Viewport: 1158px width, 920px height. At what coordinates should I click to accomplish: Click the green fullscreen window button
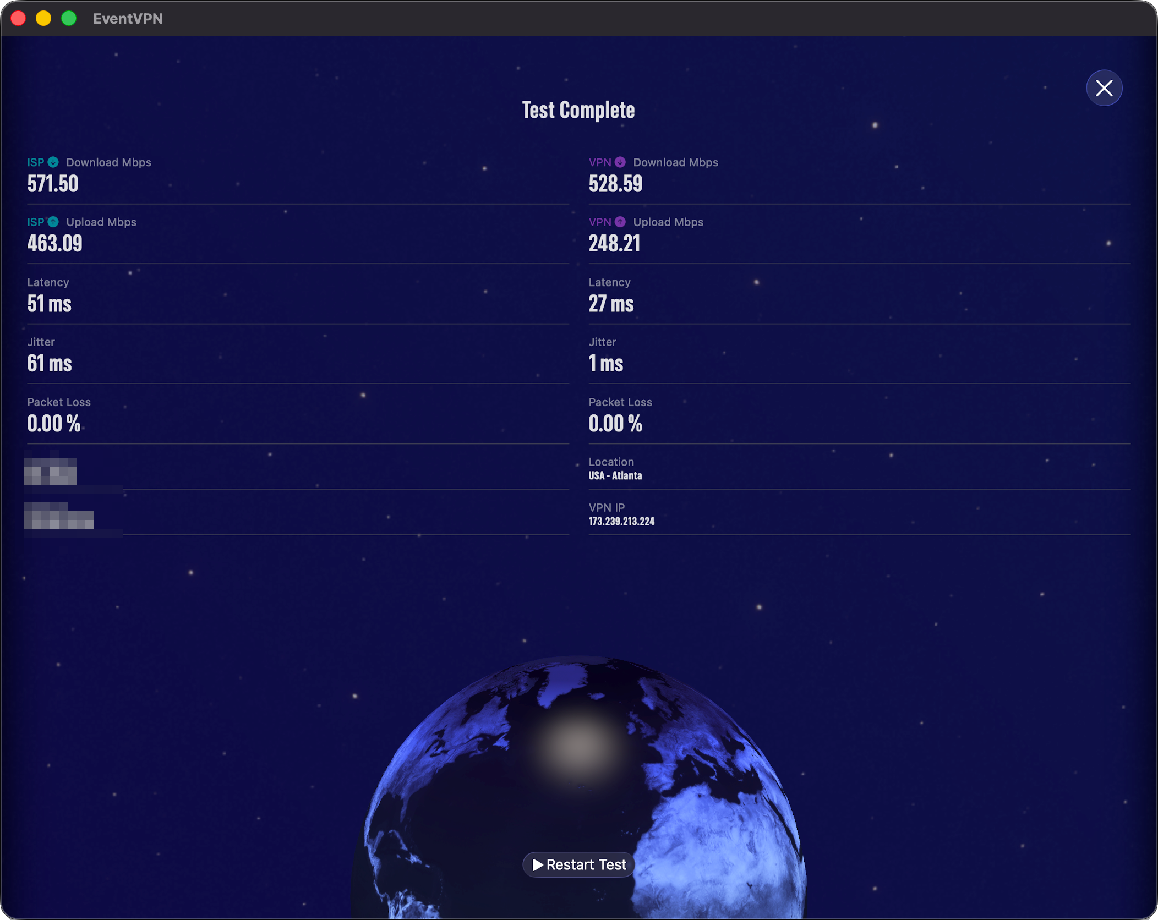[x=69, y=19]
